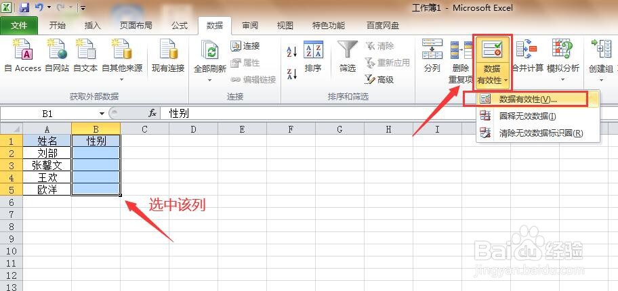Switch to the 视图 tab
The width and height of the screenshot is (618, 291).
[285, 26]
